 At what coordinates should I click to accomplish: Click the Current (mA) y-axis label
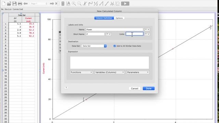click(x=43, y=68)
